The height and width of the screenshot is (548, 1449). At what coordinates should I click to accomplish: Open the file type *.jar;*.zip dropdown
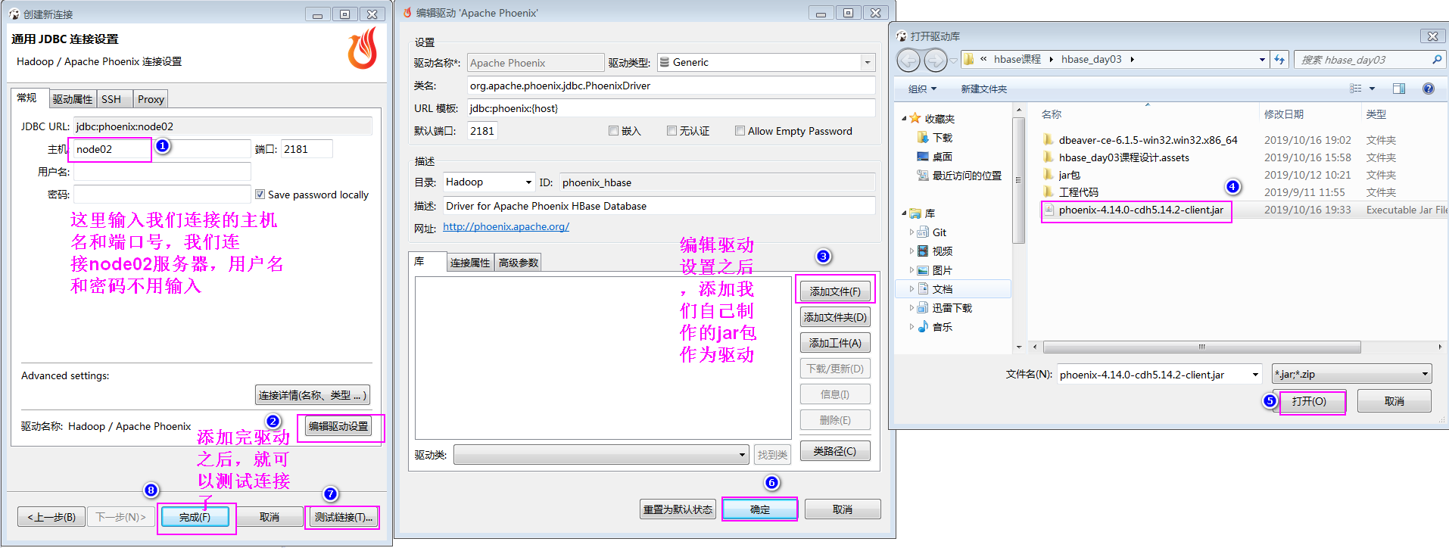click(1425, 374)
